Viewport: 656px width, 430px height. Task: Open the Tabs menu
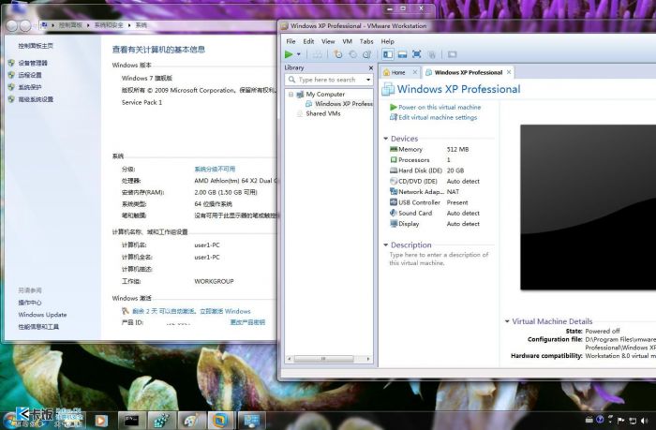pos(366,41)
